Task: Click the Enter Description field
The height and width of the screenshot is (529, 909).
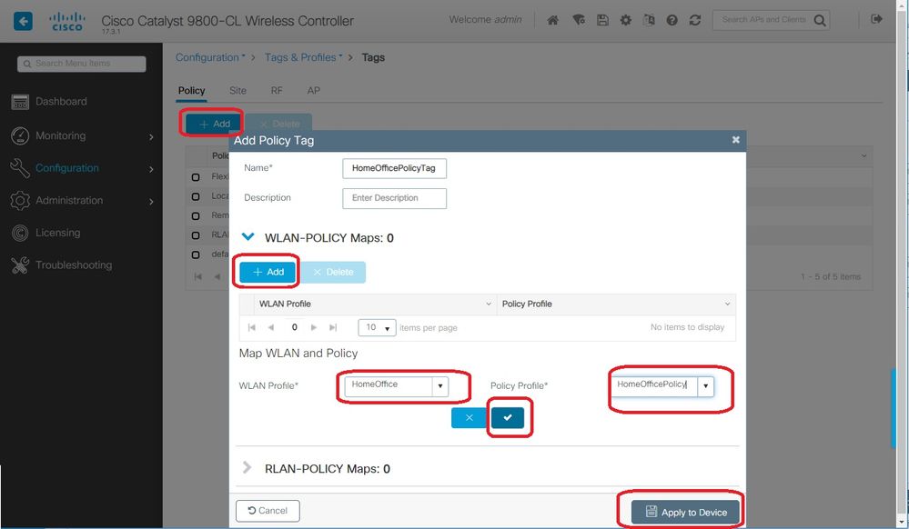Action: pyautogui.click(x=394, y=198)
